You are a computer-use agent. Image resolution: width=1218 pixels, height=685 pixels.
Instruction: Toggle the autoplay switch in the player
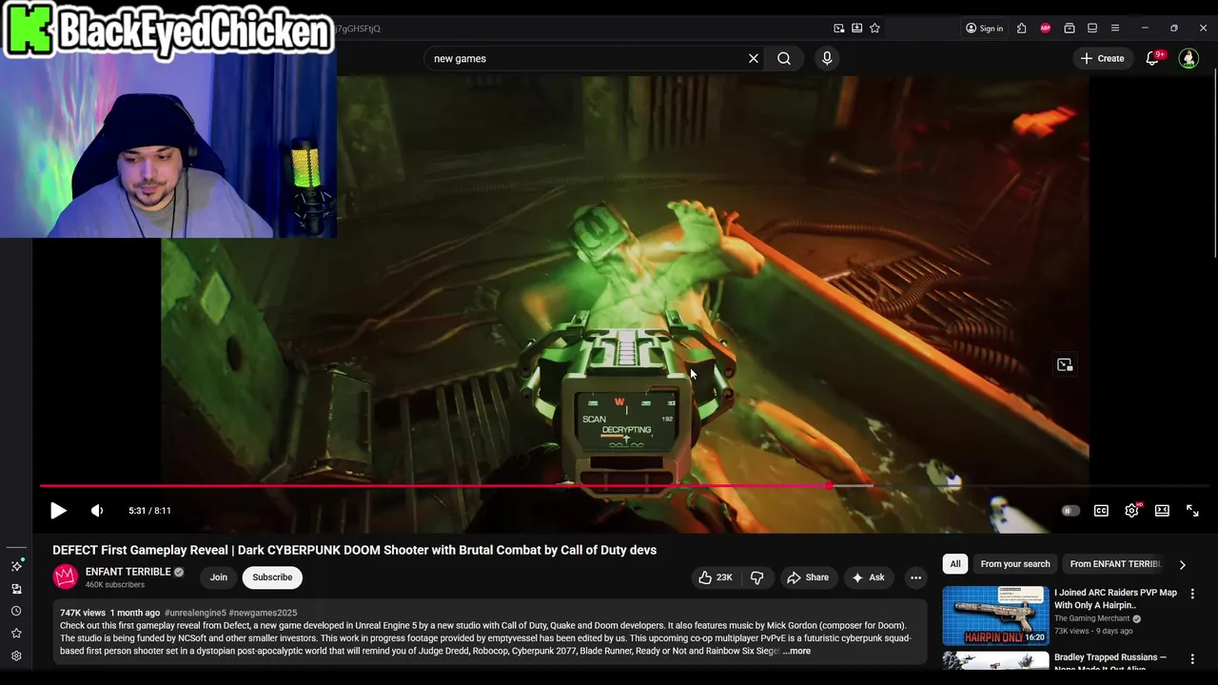point(1071,511)
